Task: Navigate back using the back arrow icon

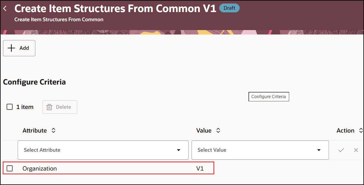Action: click(x=5, y=8)
